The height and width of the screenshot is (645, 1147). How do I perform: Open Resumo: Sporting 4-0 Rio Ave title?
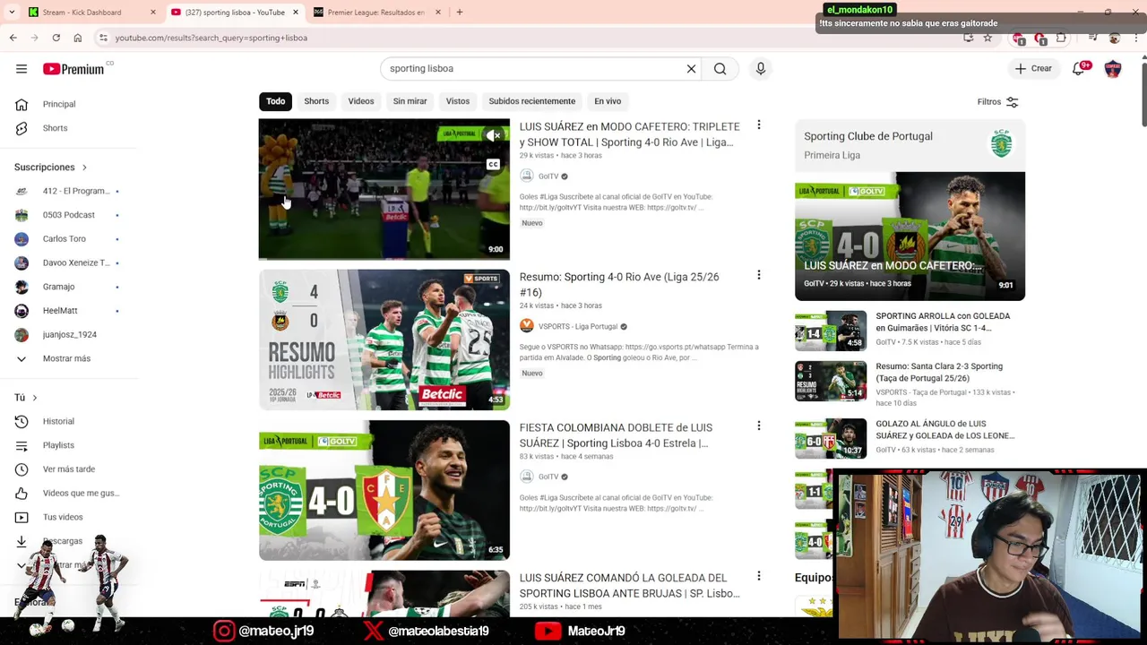[619, 285]
